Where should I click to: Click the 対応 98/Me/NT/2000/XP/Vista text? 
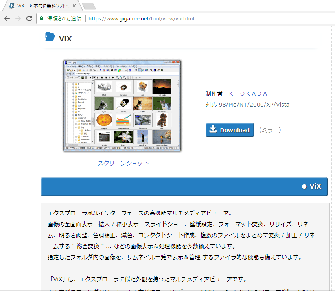coord(247,105)
